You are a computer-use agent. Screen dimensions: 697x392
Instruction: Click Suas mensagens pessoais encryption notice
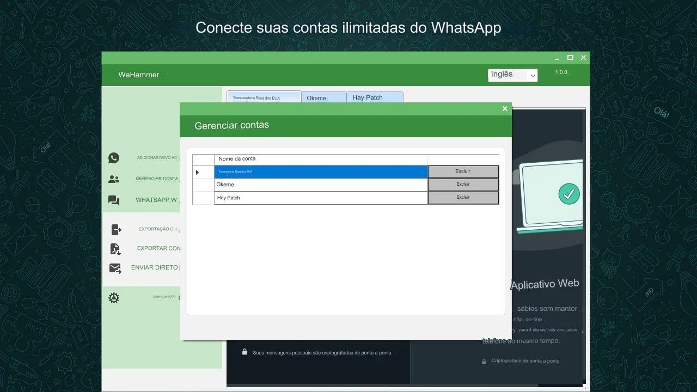pos(322,353)
